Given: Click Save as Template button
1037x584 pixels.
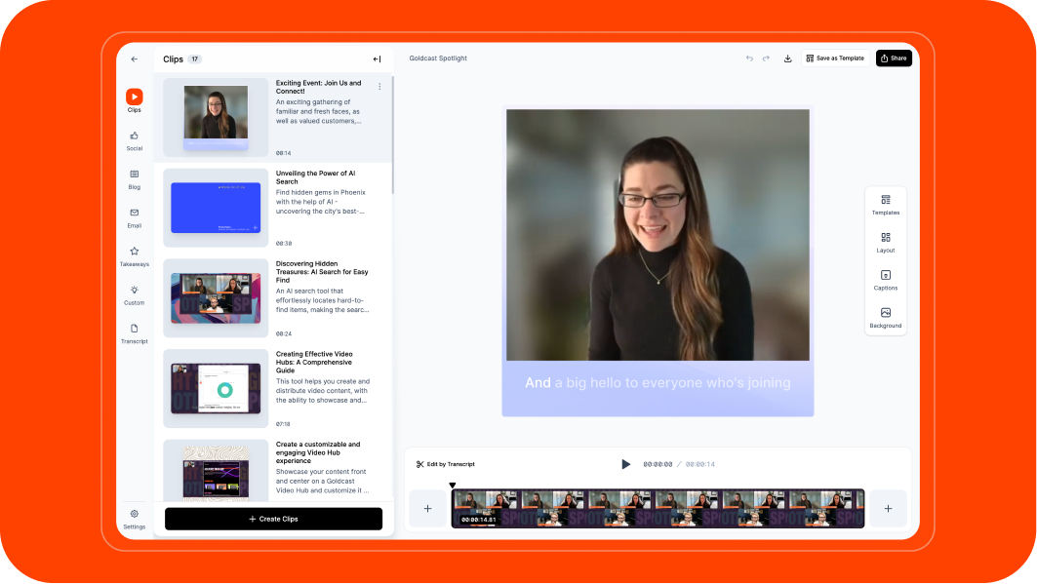Looking at the screenshot, I should point(835,58).
